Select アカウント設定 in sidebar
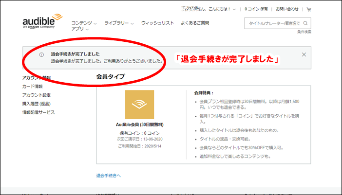The height and width of the screenshot is (195, 342). pos(37,95)
